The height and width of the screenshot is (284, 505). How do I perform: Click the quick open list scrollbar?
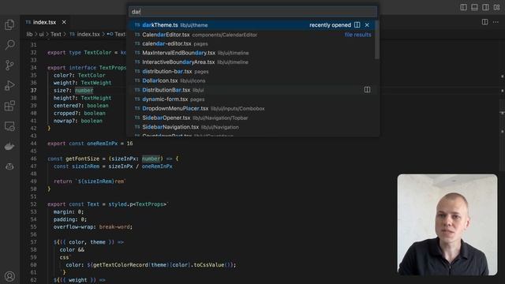click(377, 40)
